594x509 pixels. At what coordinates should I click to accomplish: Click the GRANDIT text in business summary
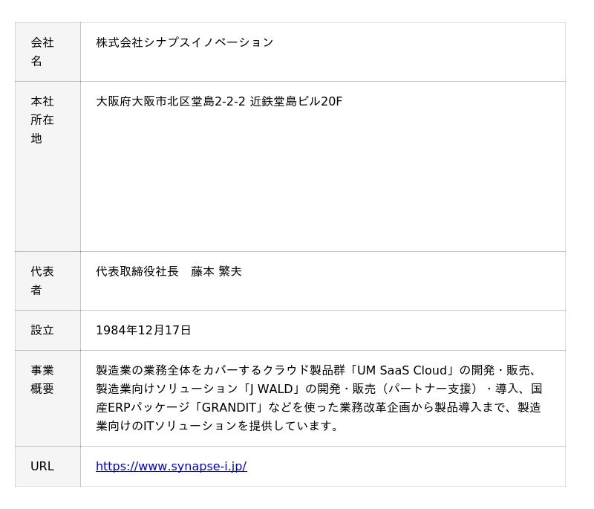[229, 407]
